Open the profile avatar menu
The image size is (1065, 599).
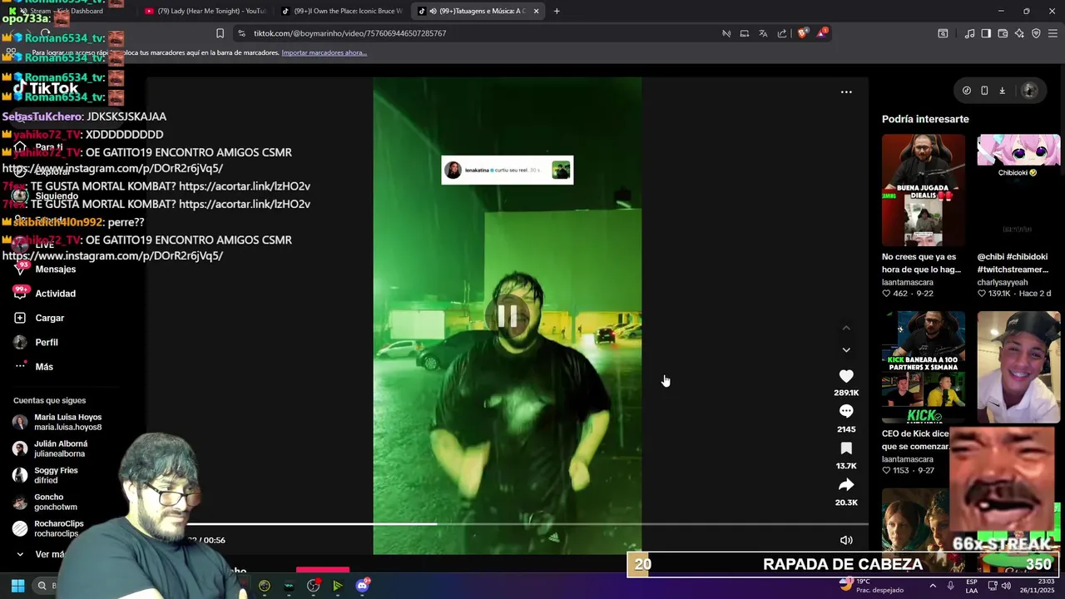point(1029,91)
